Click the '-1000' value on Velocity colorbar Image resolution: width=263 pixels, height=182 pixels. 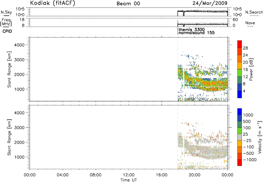tap(250, 160)
